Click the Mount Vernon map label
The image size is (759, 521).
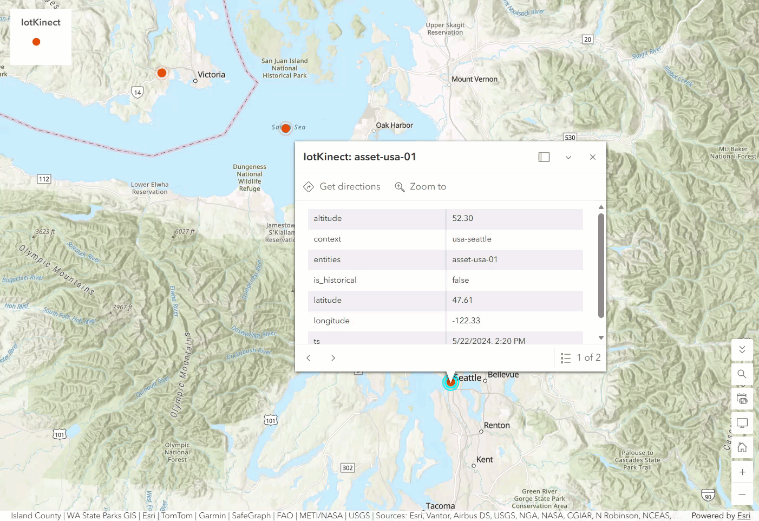[x=474, y=79]
